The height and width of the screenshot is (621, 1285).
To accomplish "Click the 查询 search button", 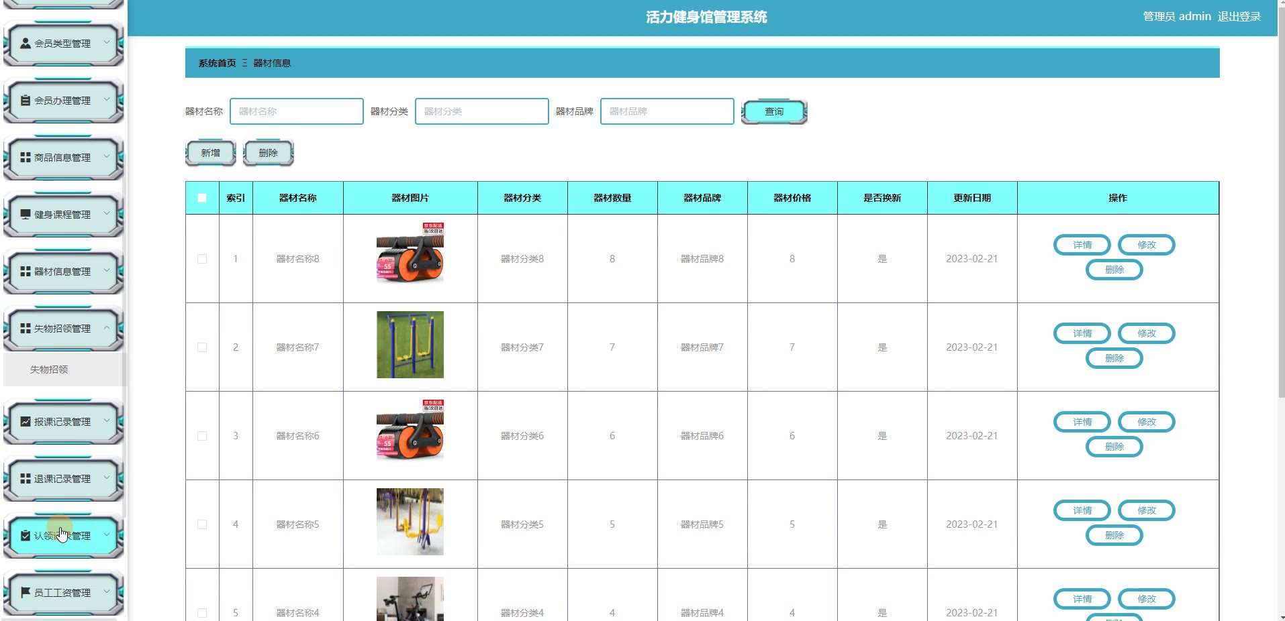I will tap(774, 112).
